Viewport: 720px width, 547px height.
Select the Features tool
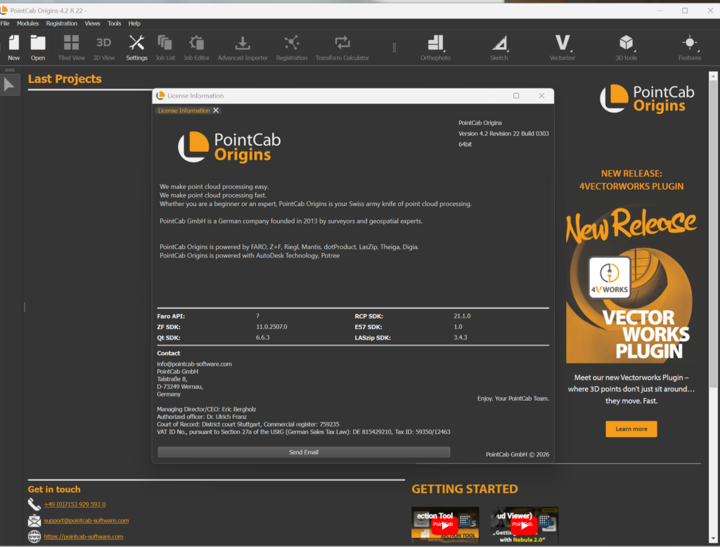690,47
